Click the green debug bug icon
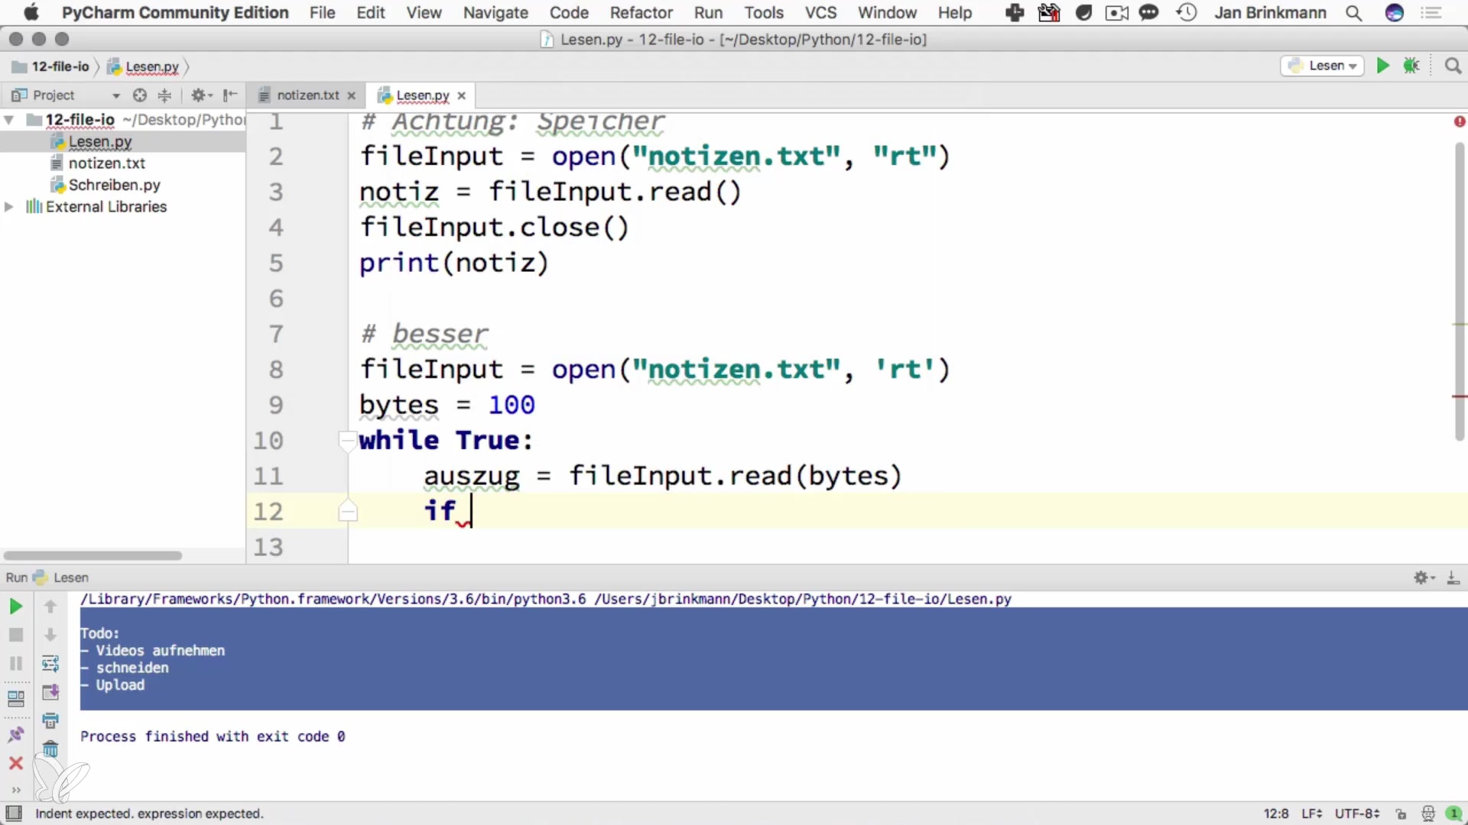The height and width of the screenshot is (825, 1468). point(1411,66)
